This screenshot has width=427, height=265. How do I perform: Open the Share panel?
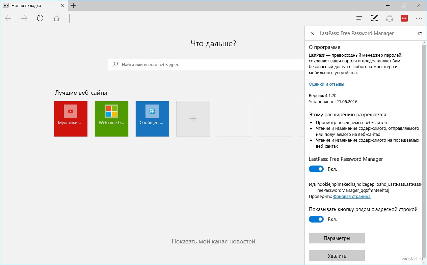pyautogui.click(x=390, y=18)
